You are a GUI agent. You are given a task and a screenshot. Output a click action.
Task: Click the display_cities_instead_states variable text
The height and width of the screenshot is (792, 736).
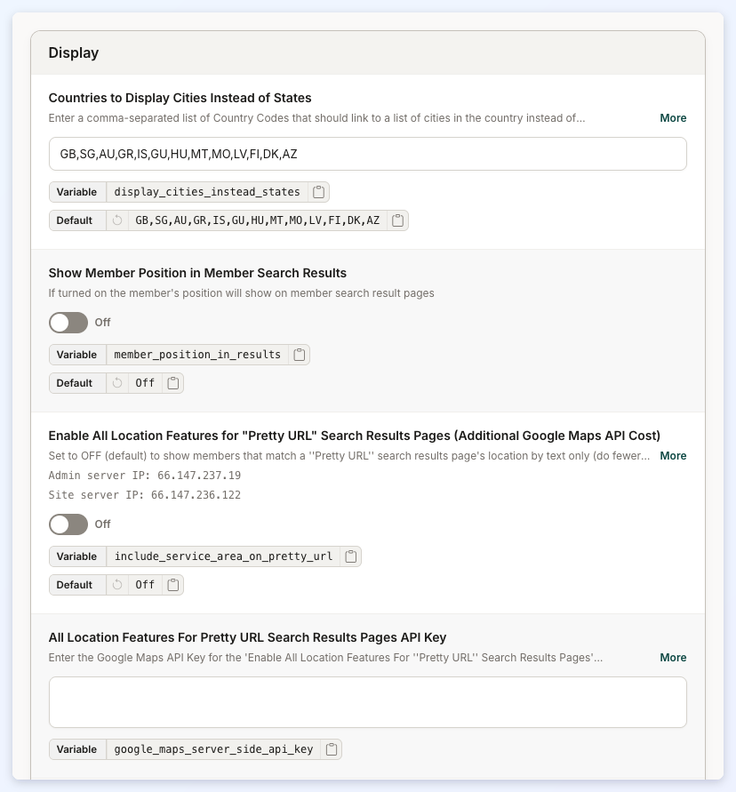click(x=207, y=192)
